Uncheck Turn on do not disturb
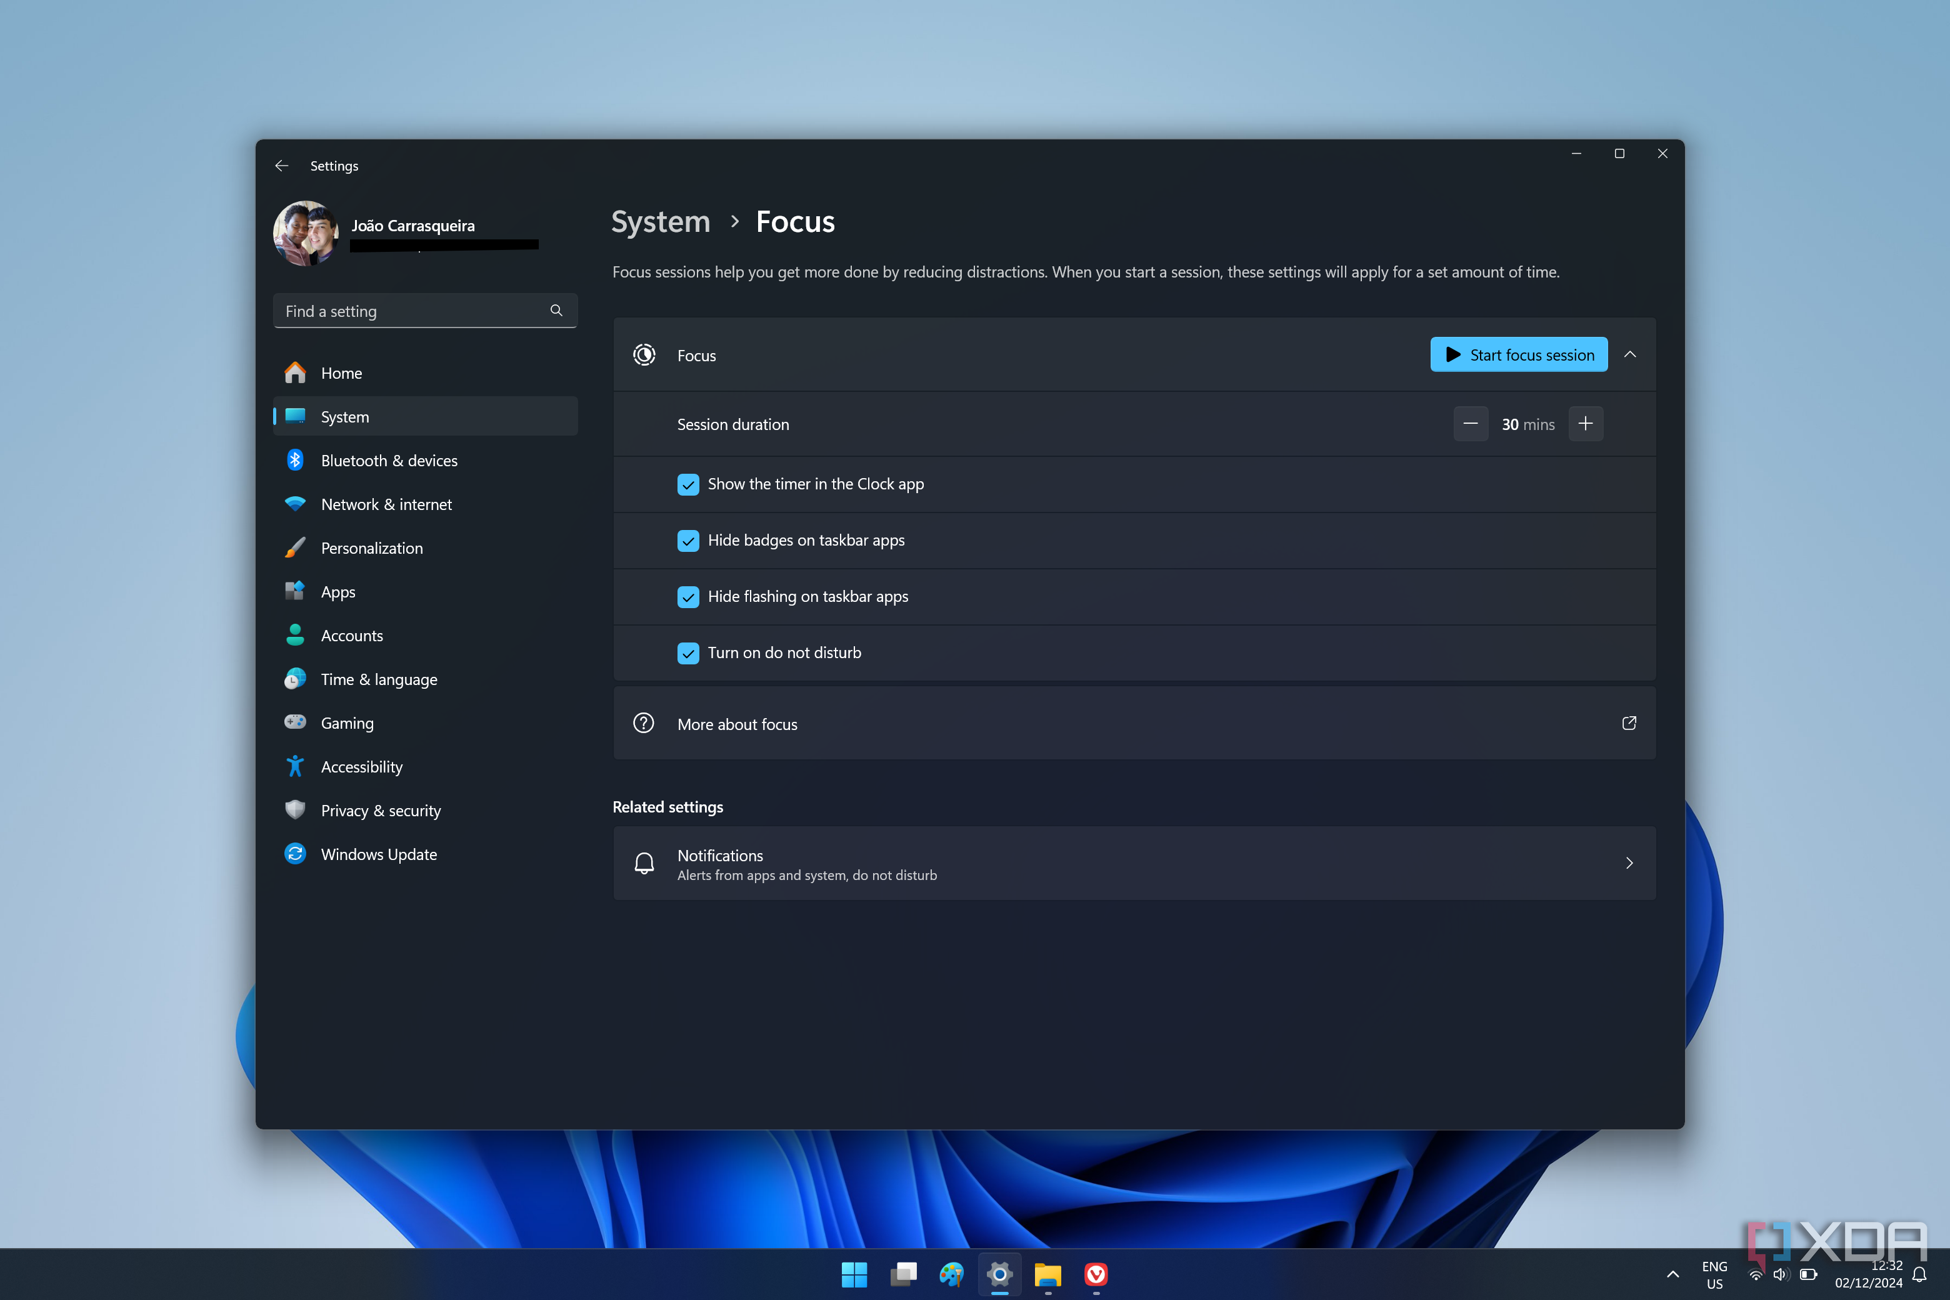This screenshot has width=1950, height=1300. click(688, 653)
